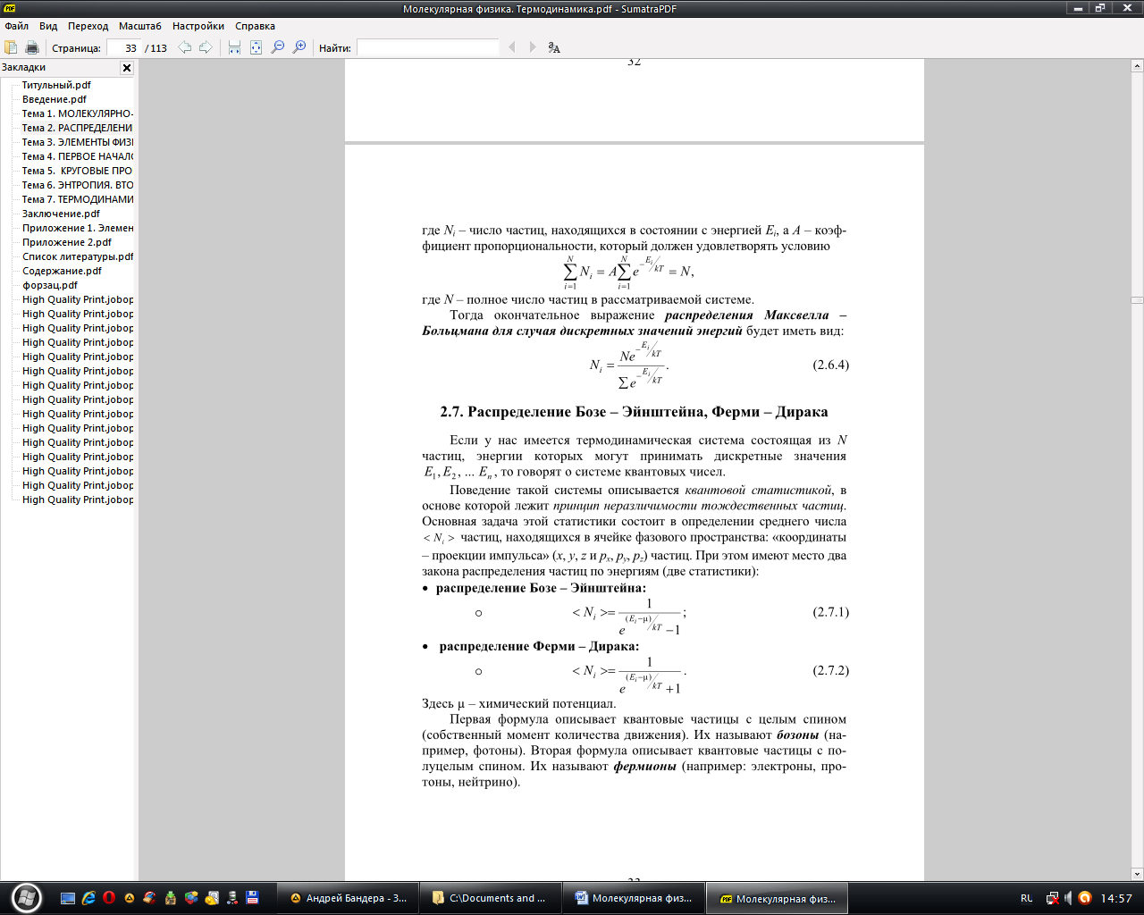Open the Переход menu
This screenshot has width=1144, height=915.
click(x=88, y=26)
